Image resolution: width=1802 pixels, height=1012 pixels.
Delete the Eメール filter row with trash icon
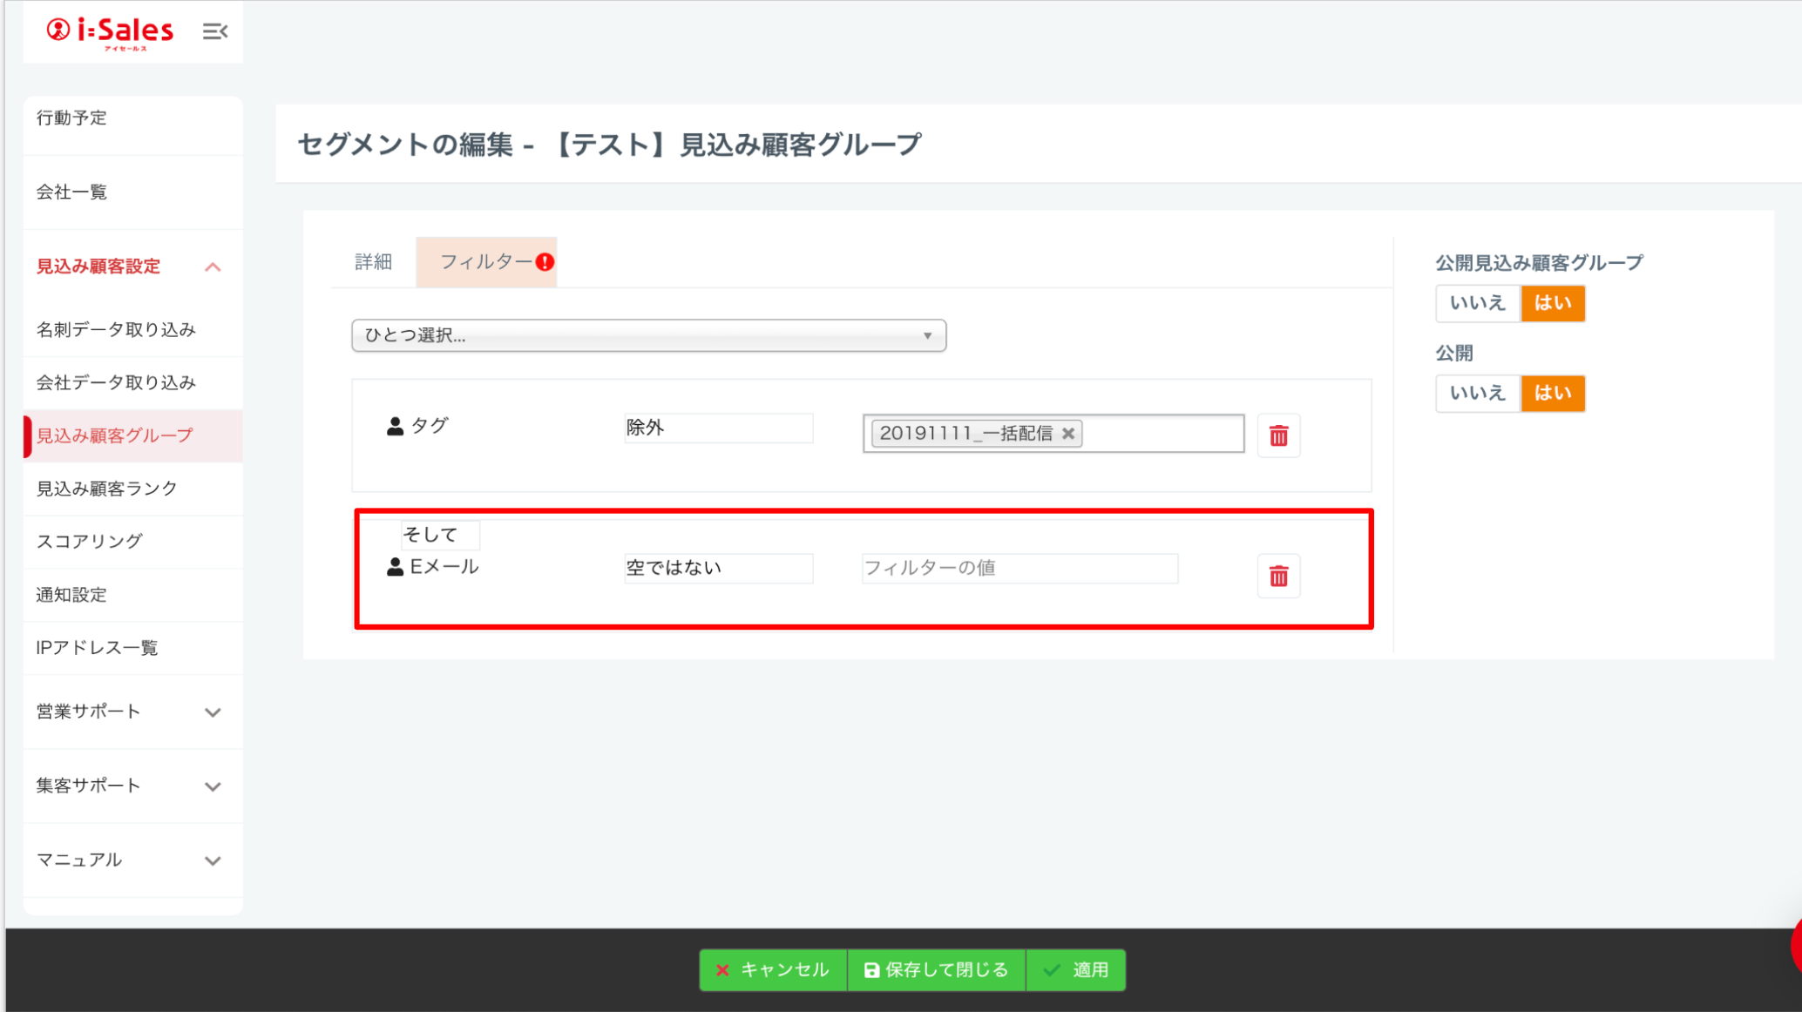pos(1278,576)
